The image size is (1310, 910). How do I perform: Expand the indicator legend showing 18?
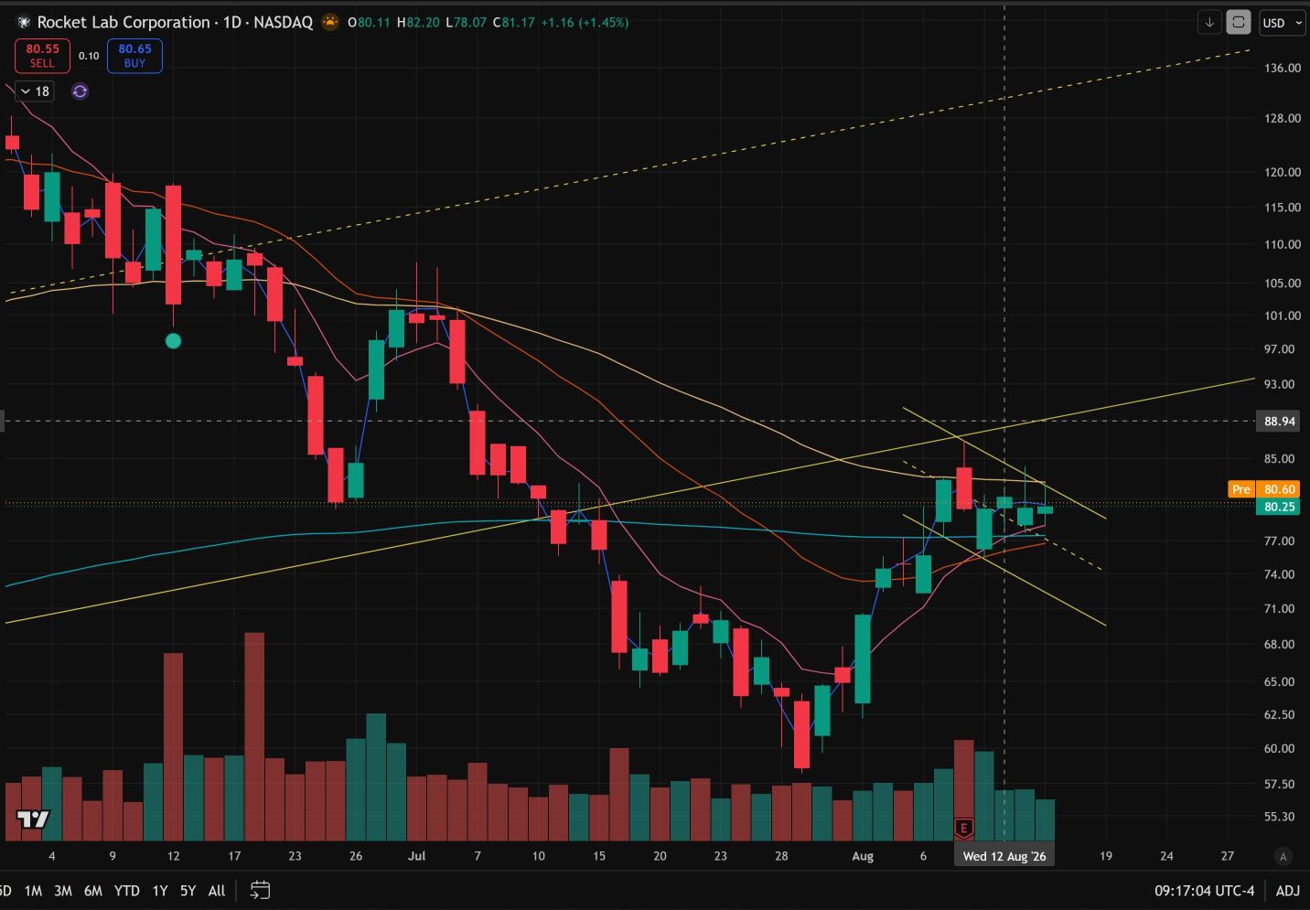(x=36, y=91)
